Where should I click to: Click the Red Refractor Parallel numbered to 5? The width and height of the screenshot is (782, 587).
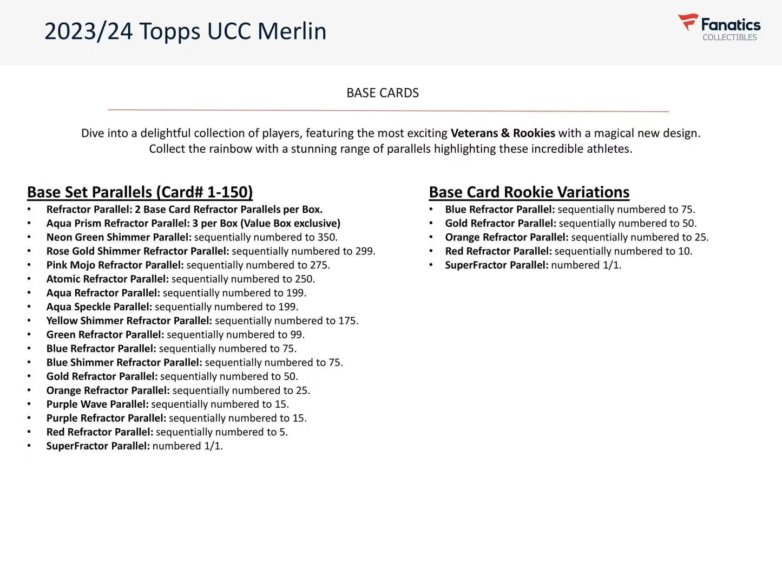167,432
